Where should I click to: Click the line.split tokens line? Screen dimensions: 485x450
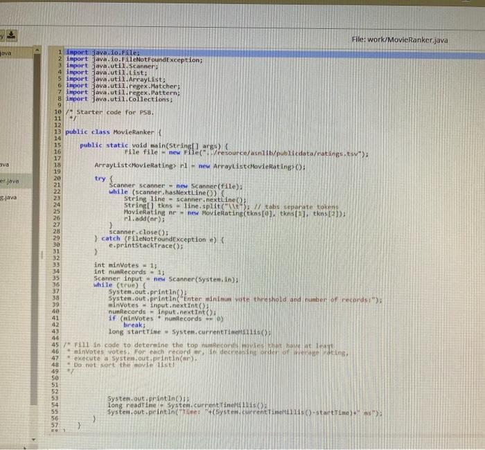click(231, 206)
